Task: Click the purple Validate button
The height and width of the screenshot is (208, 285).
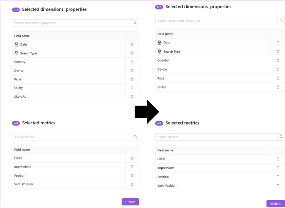Action: point(276,204)
